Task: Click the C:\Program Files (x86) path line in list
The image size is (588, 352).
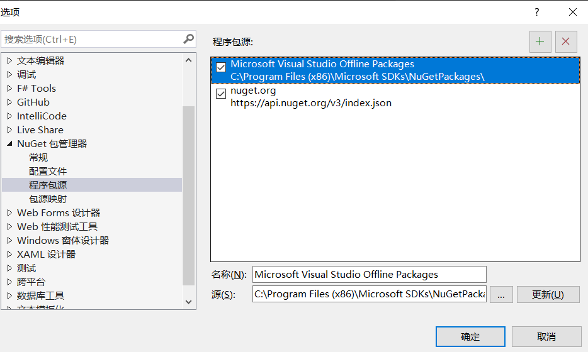Action: [358, 77]
